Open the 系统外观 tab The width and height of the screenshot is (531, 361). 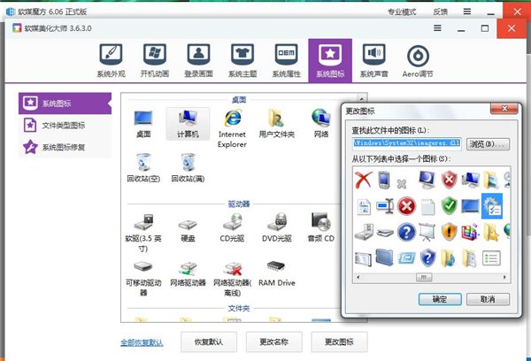(111, 61)
